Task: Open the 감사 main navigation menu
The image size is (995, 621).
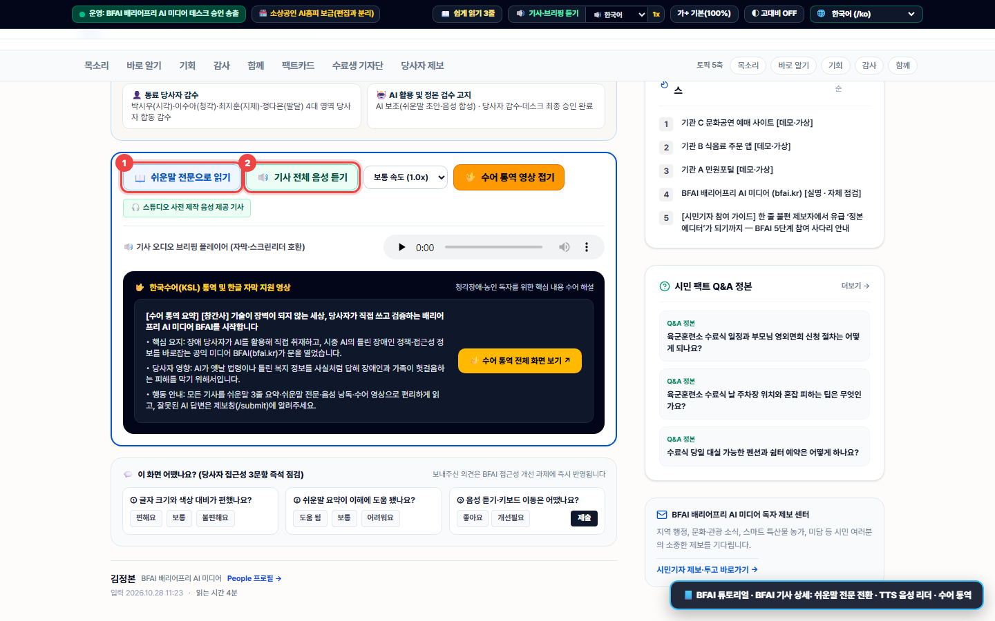Action: (x=221, y=66)
